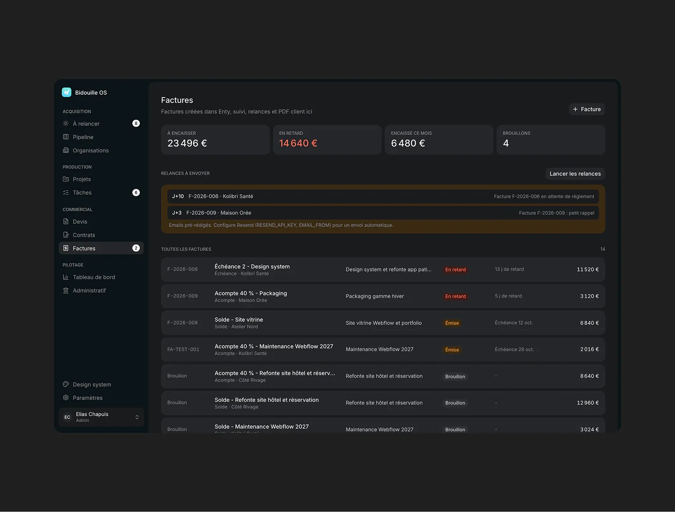The height and width of the screenshot is (512, 675).
Task: Click the 13 j de retard label
Action: [x=509, y=269]
